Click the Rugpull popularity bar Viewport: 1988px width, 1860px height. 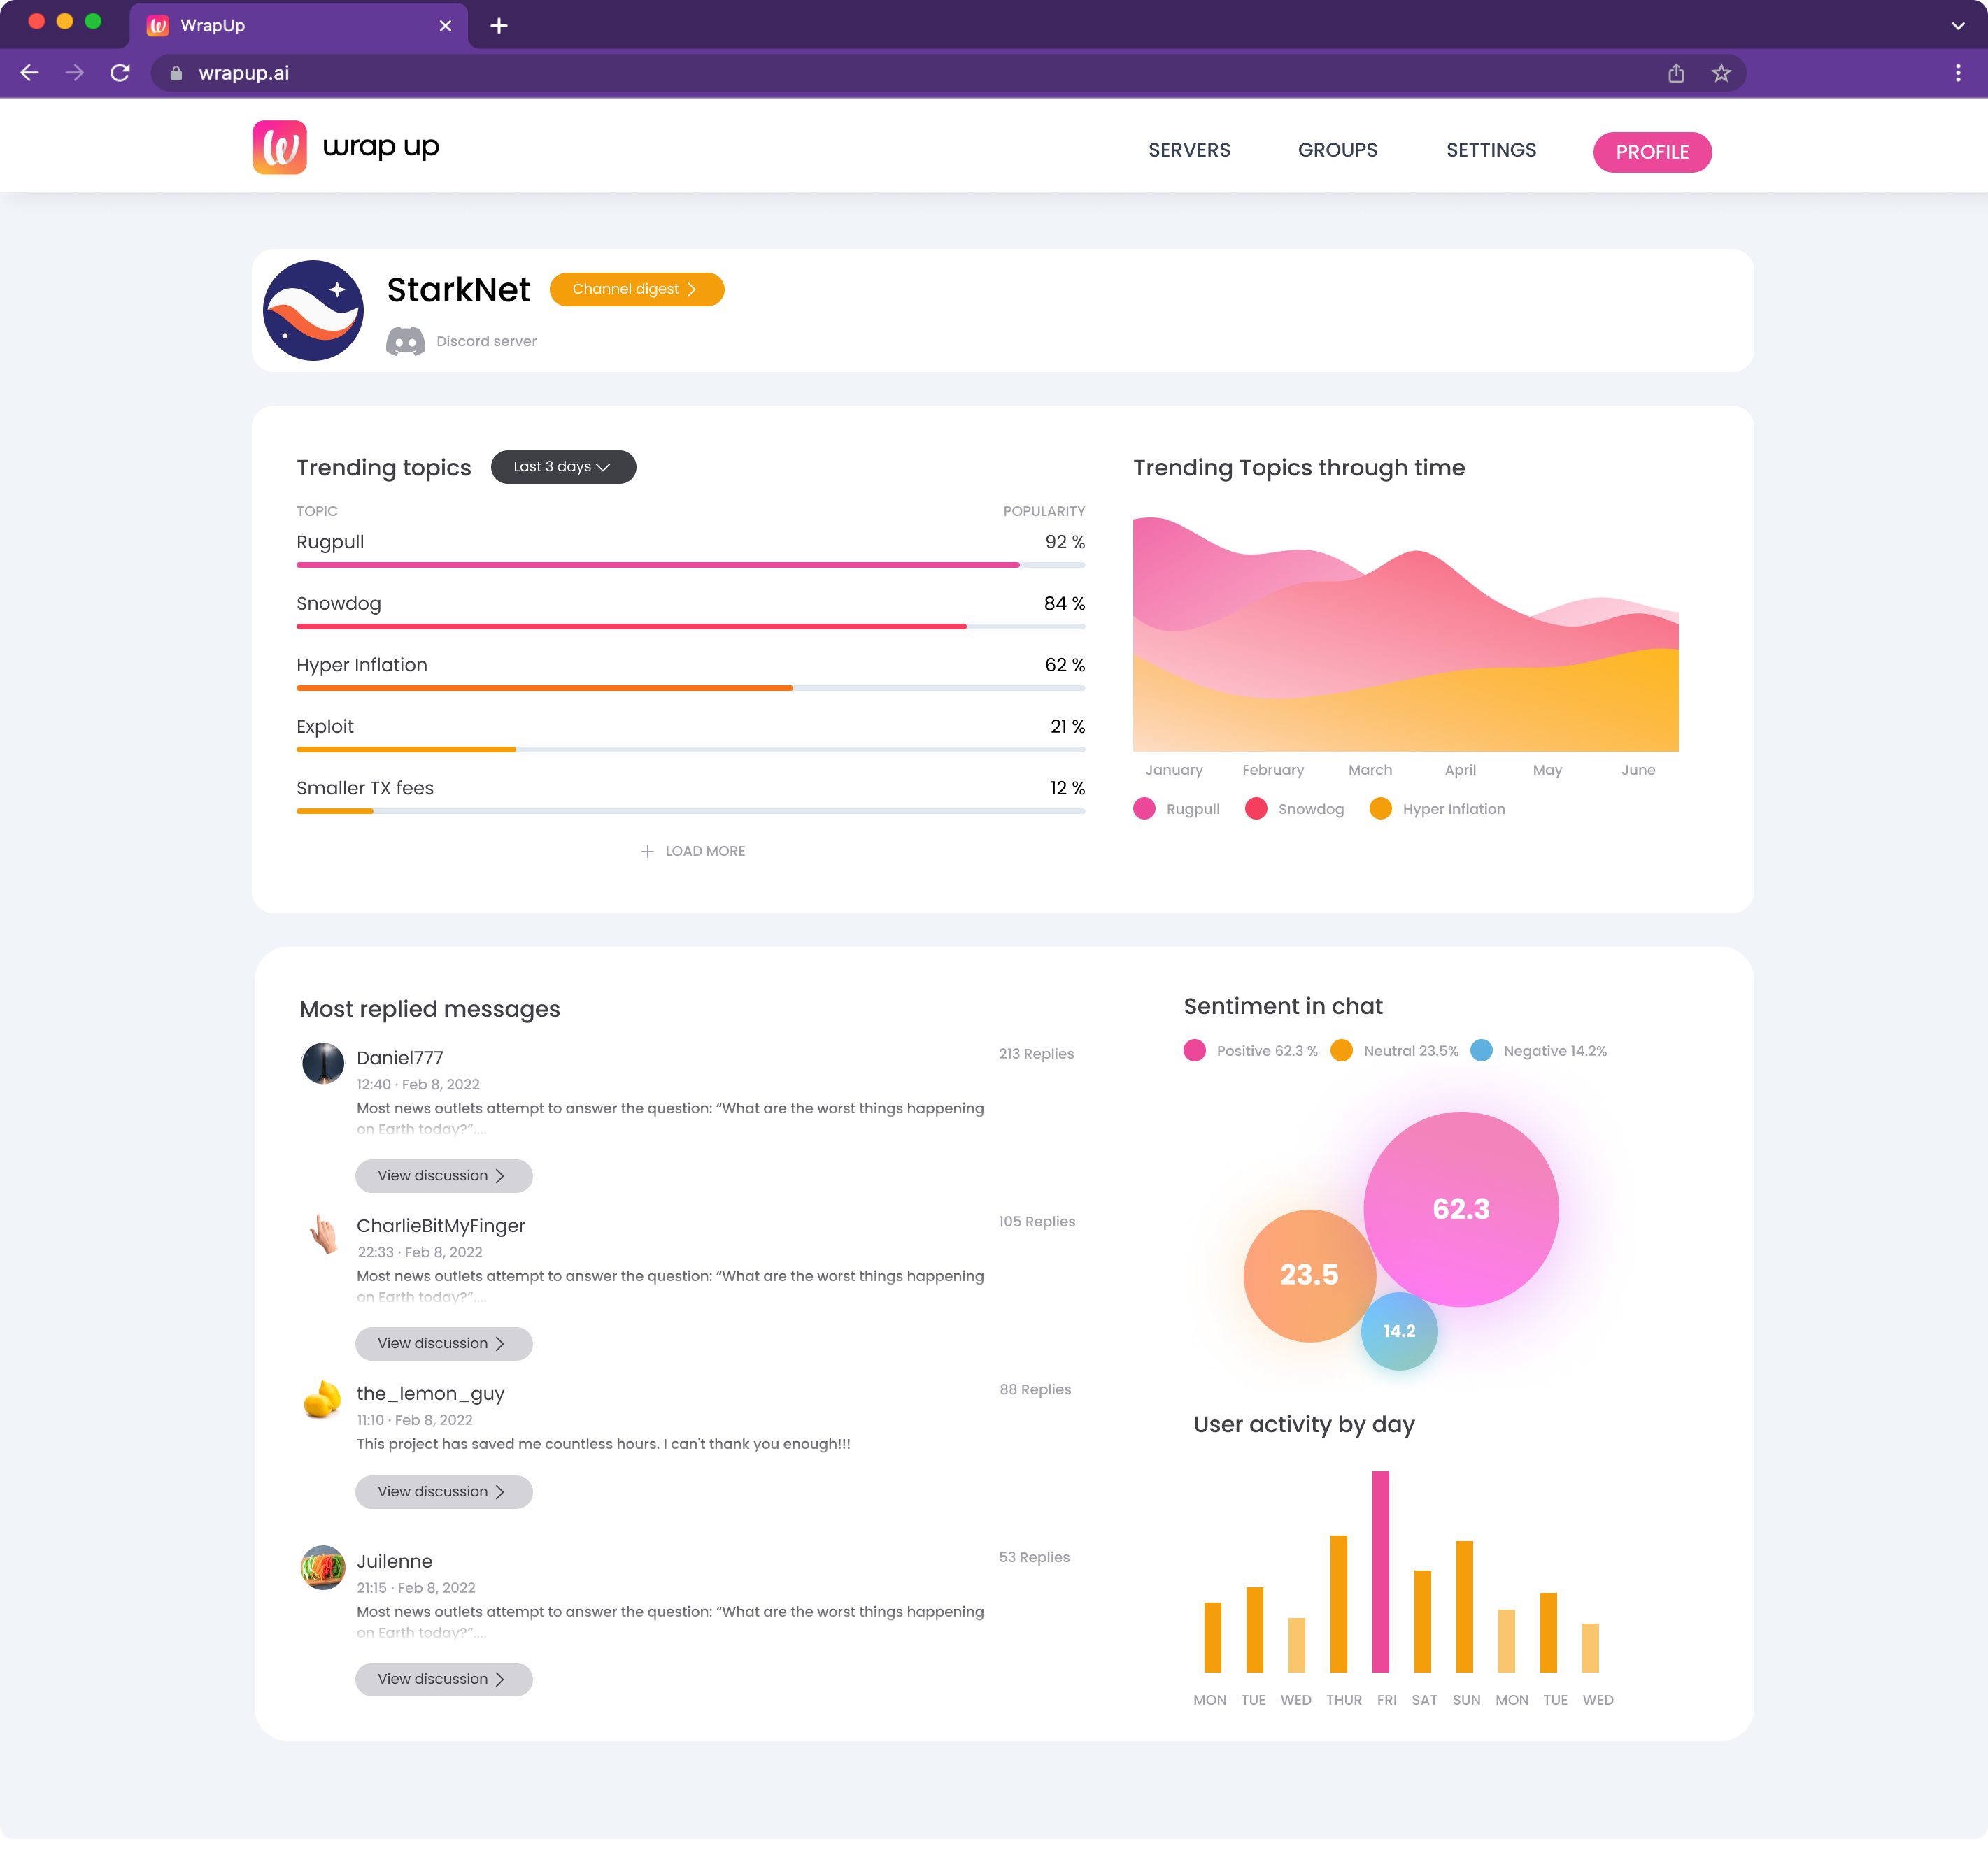click(690, 565)
